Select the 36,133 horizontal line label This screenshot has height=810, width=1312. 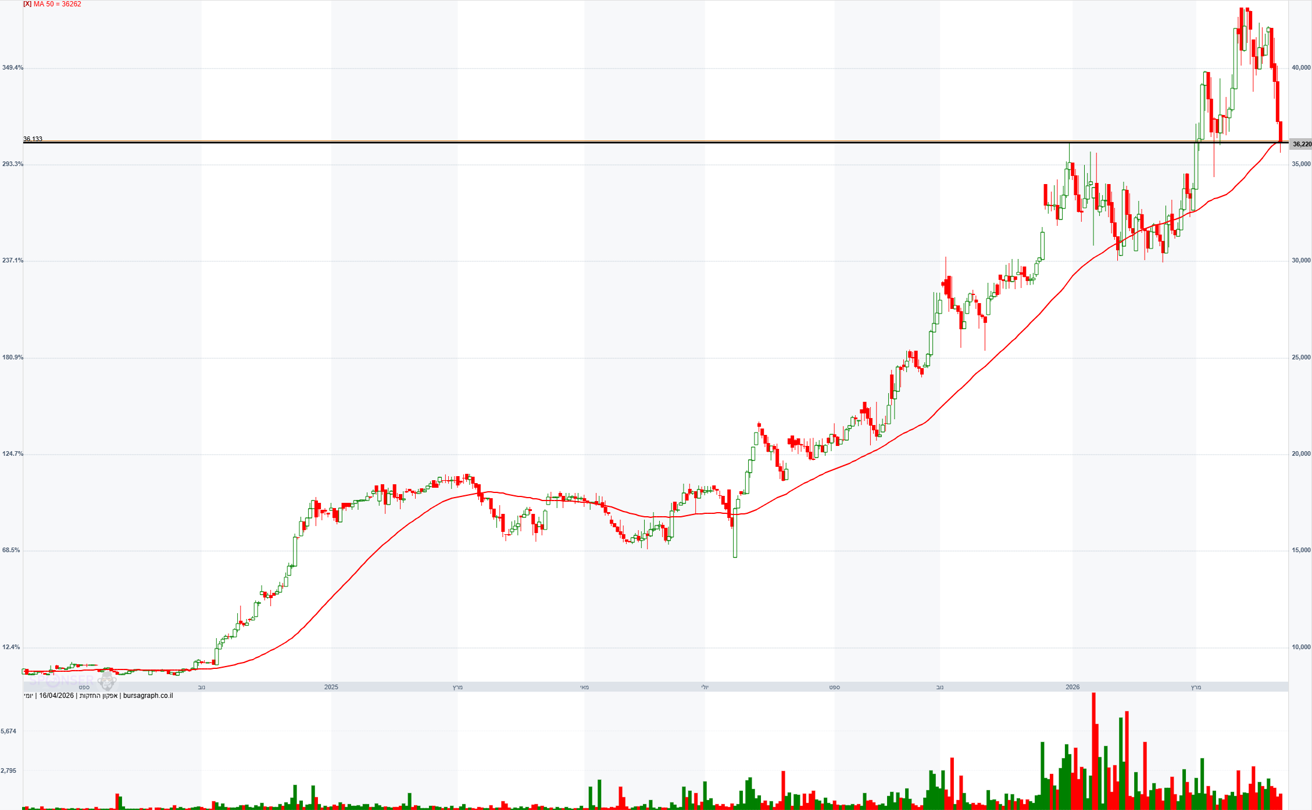click(33, 139)
